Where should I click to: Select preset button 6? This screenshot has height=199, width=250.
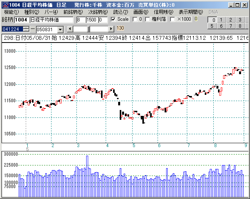point(221,26)
